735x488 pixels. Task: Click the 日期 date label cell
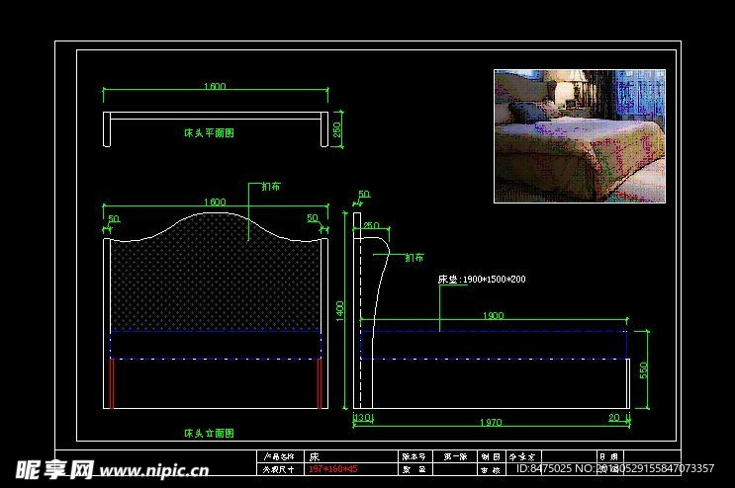coord(608,456)
